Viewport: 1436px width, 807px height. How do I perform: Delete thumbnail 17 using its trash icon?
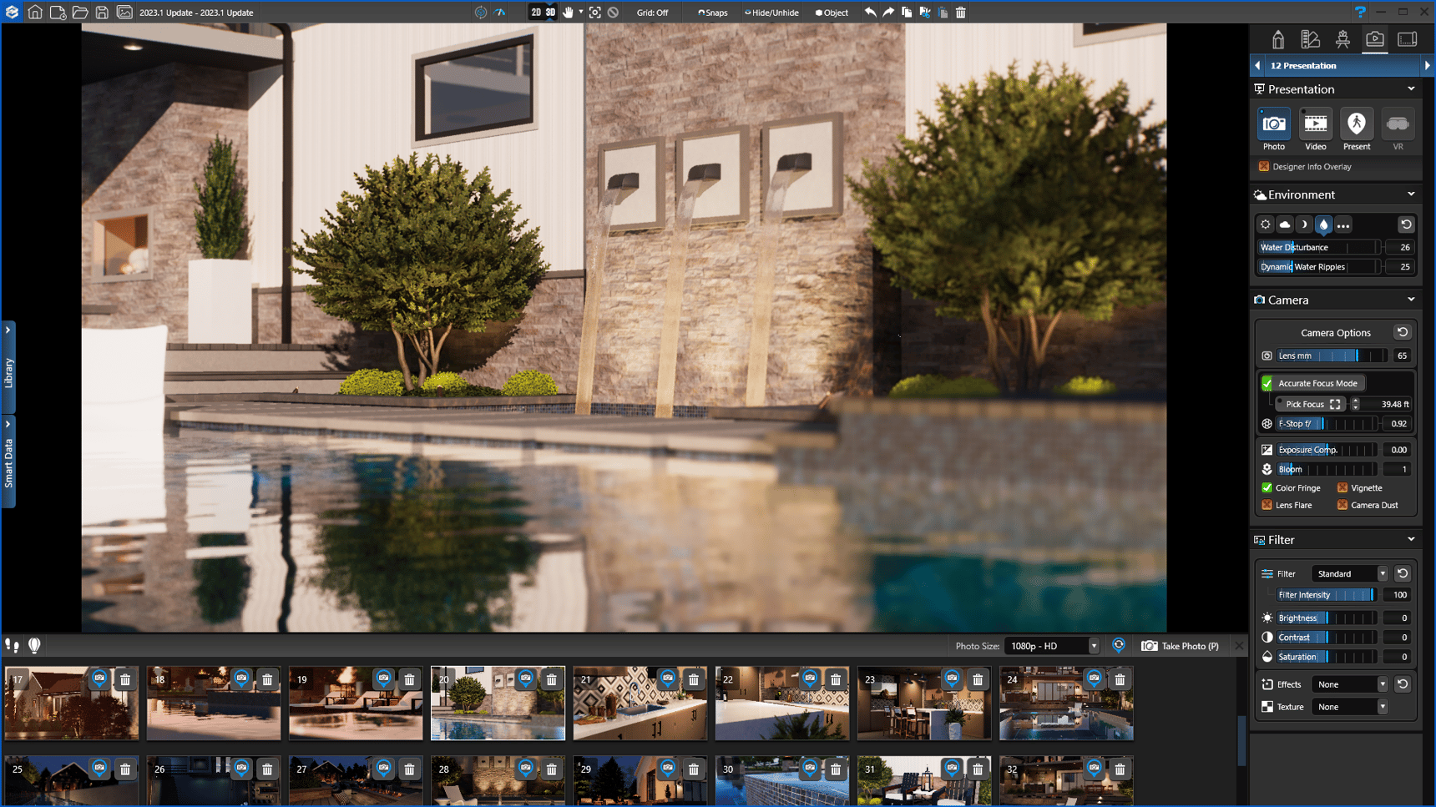tap(125, 679)
